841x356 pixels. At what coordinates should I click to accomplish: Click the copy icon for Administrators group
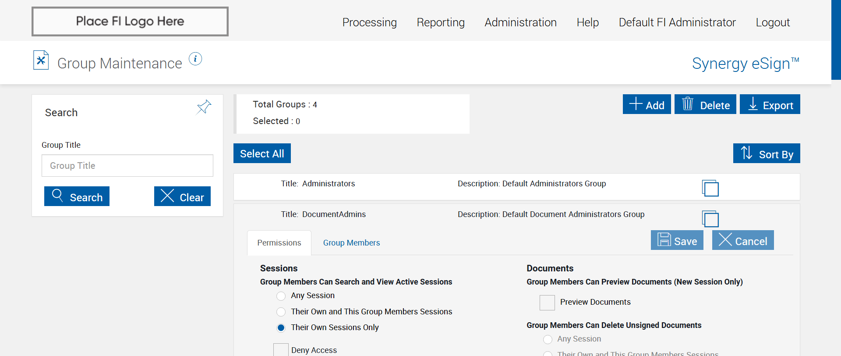[710, 188]
